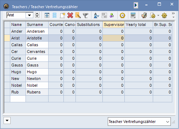Click the highlighted Supervision column header

[x=113, y=25]
